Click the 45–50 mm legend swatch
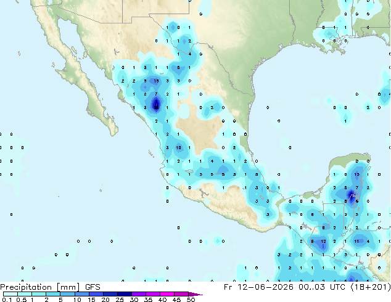 (x=181, y=294)
